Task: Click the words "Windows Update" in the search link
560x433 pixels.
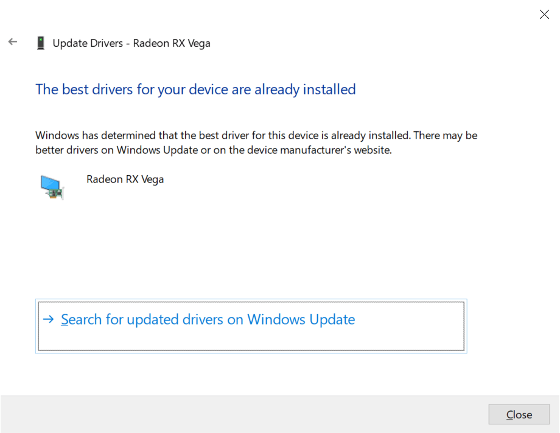Action: pyautogui.click(x=301, y=320)
